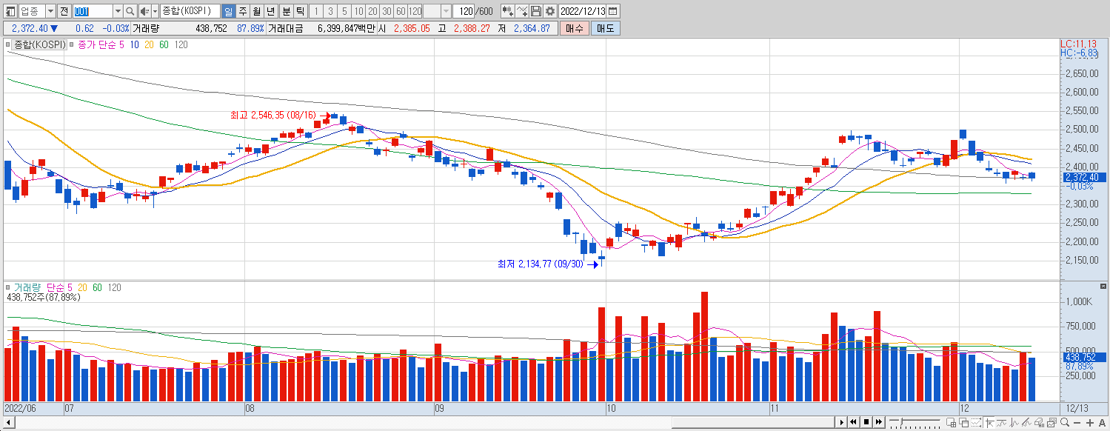Select the crosshair cursor pointer tool
This screenshot has width=1110, height=431.
pos(989,422)
